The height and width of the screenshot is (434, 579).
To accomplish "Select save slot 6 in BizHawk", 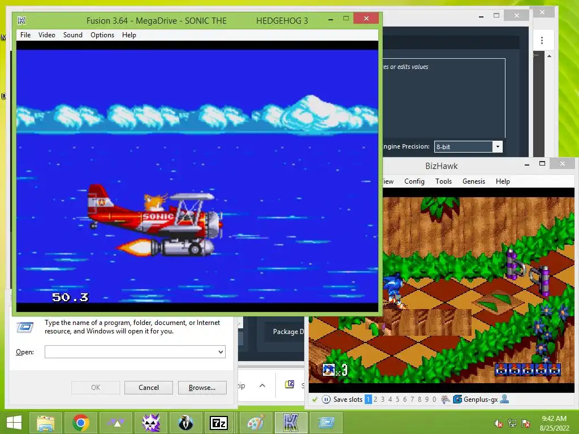I will [405, 400].
